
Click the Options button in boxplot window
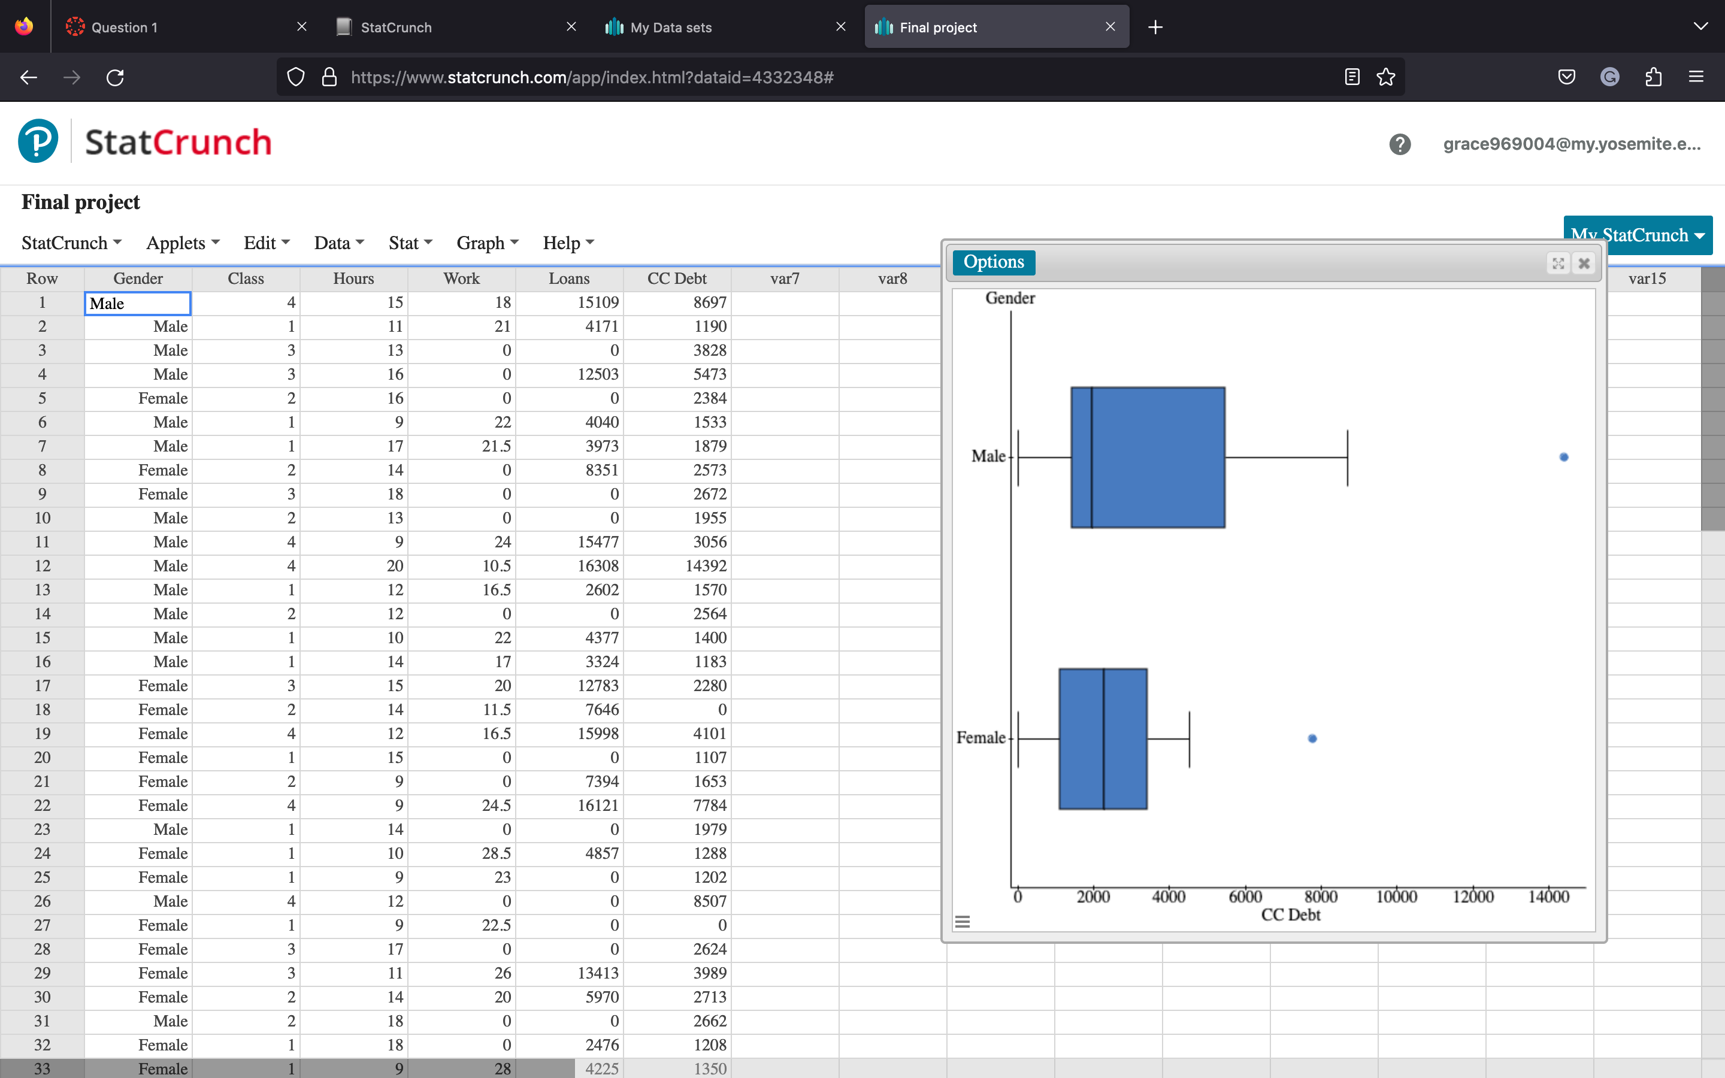[993, 262]
